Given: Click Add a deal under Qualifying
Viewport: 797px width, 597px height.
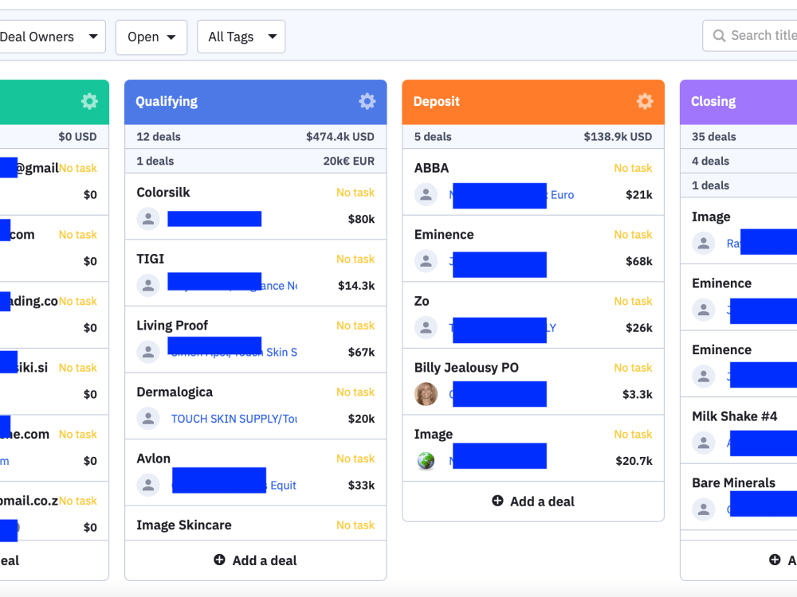Looking at the screenshot, I should click(256, 560).
